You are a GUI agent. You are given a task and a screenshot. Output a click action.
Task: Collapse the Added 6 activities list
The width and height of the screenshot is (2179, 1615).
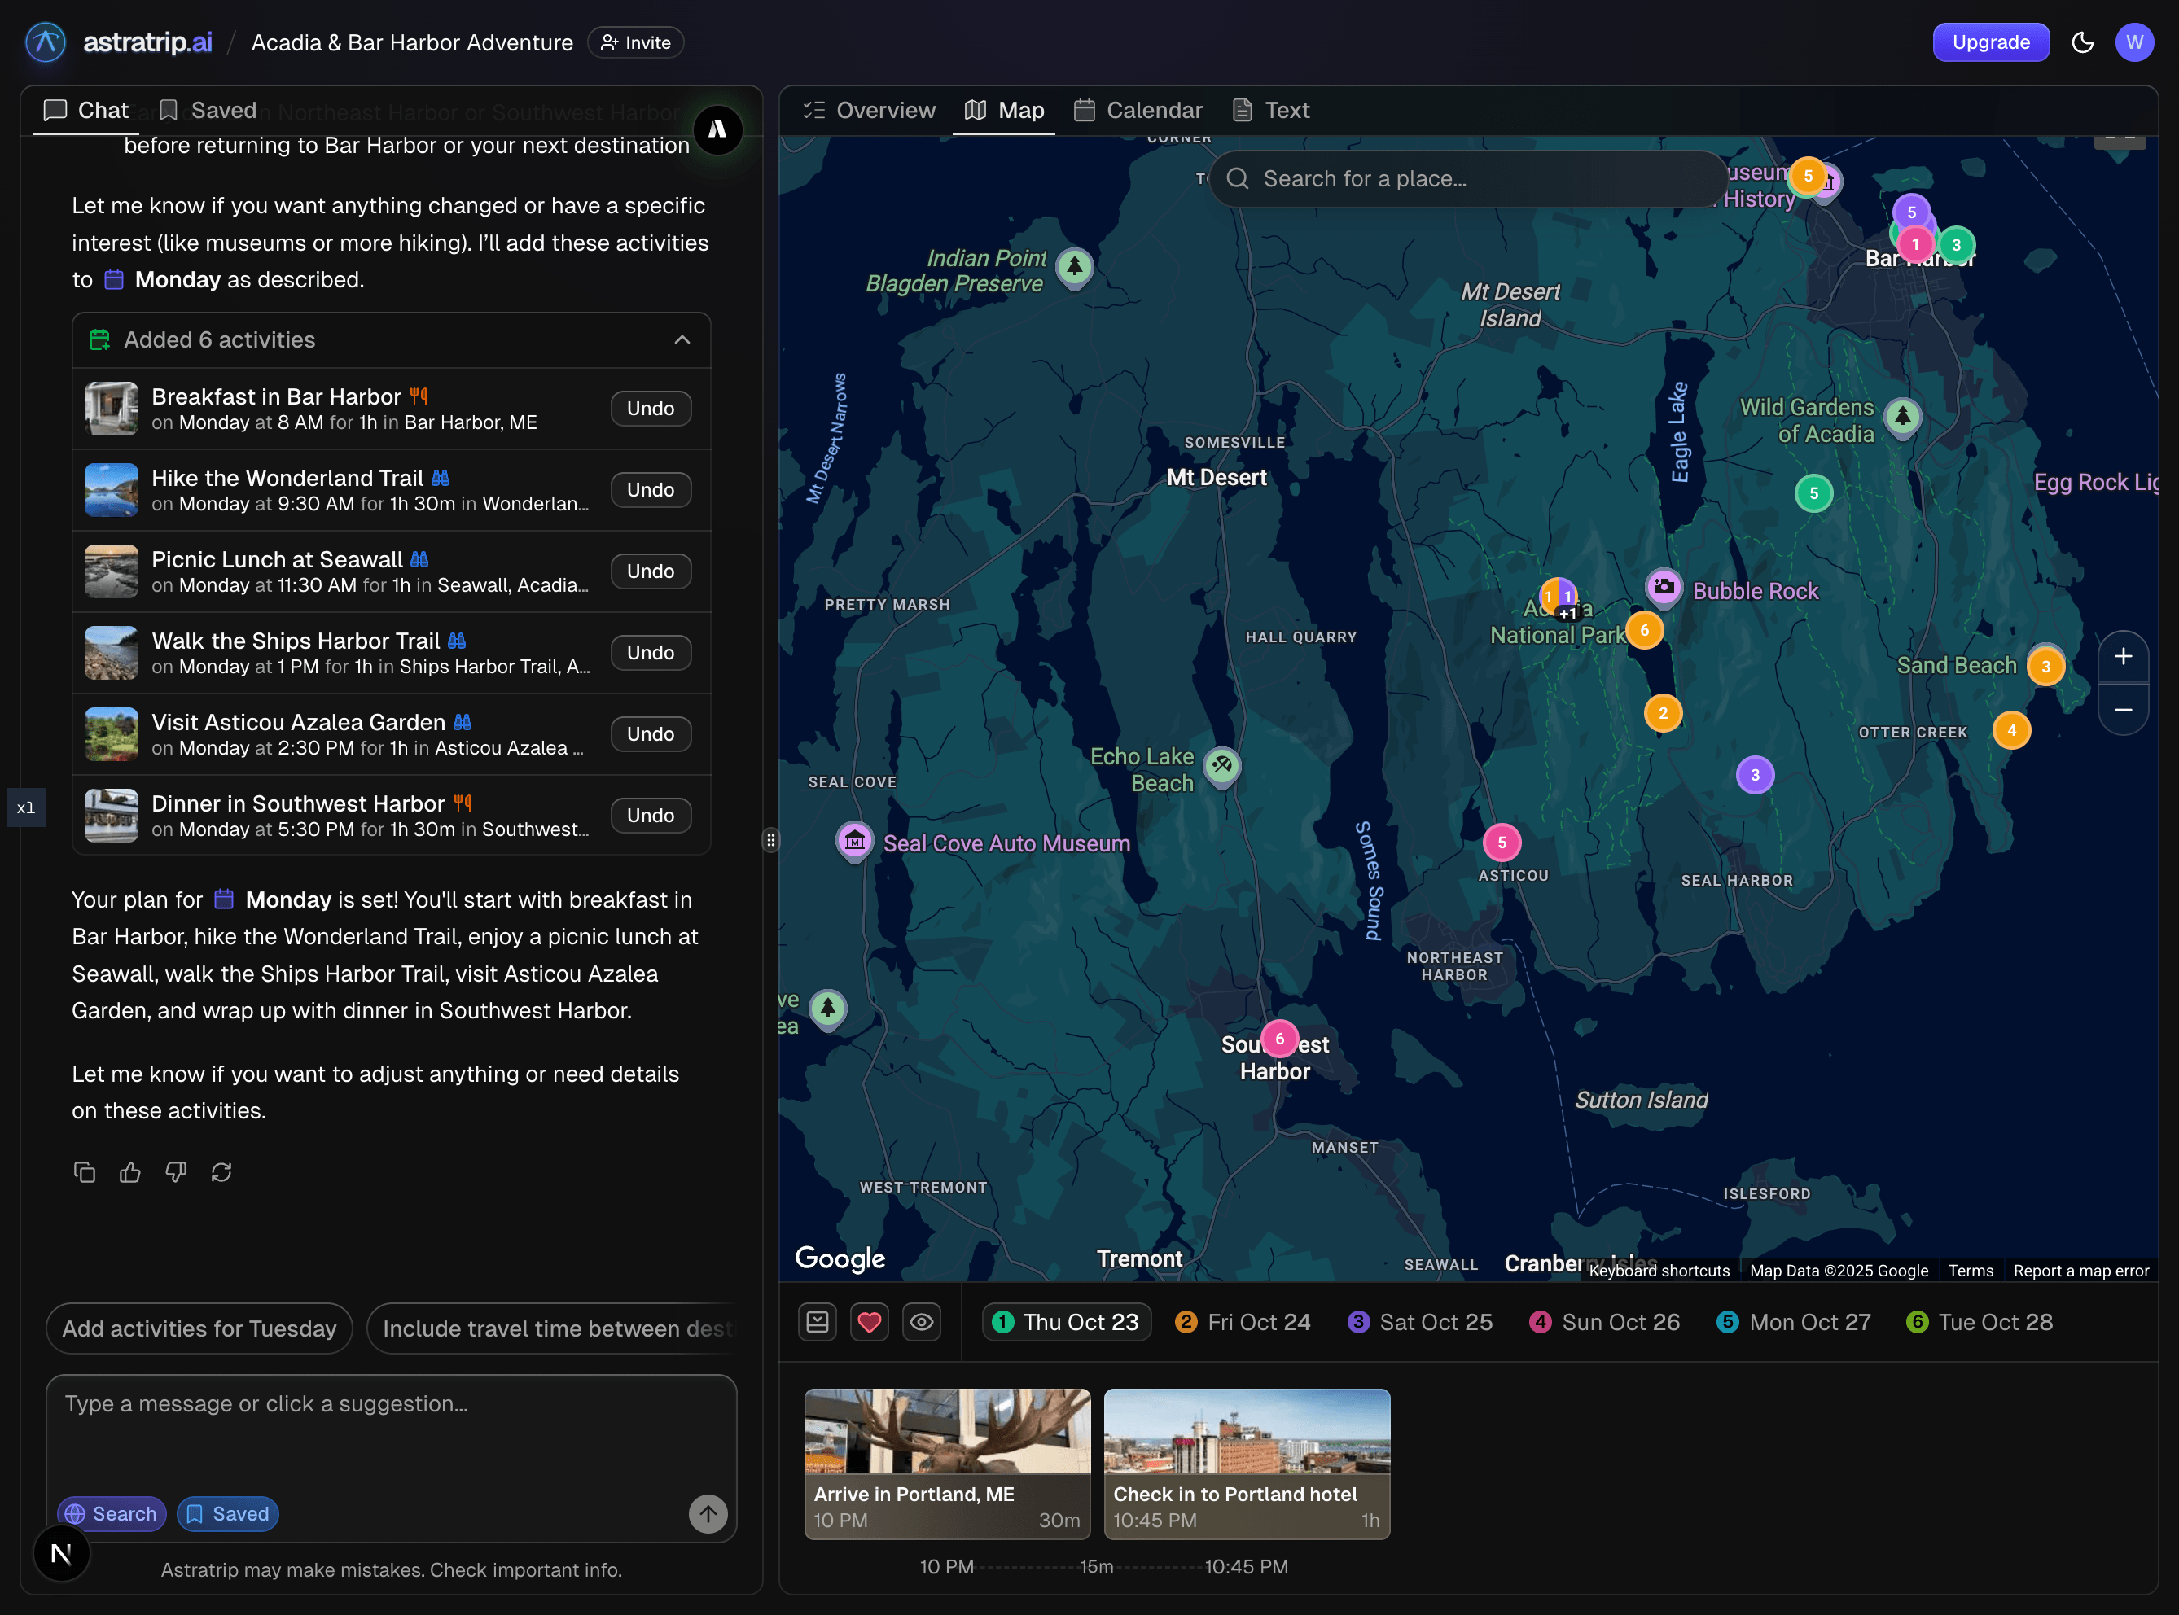pyautogui.click(x=682, y=339)
